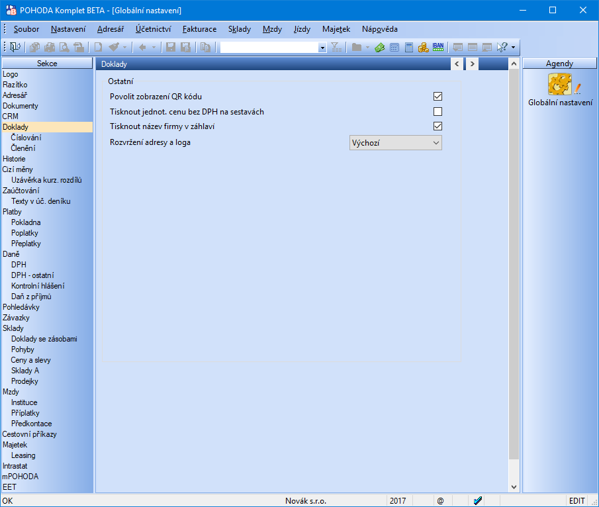Open the toolbar options arrow after the help icon

(x=513, y=48)
